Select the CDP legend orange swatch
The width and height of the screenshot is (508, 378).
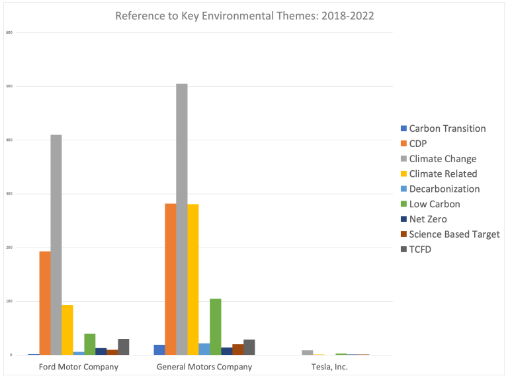(403, 143)
